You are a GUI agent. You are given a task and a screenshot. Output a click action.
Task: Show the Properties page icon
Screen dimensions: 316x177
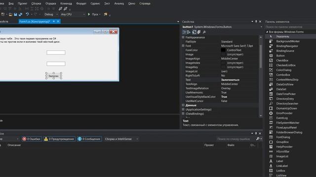(x=194, y=32)
